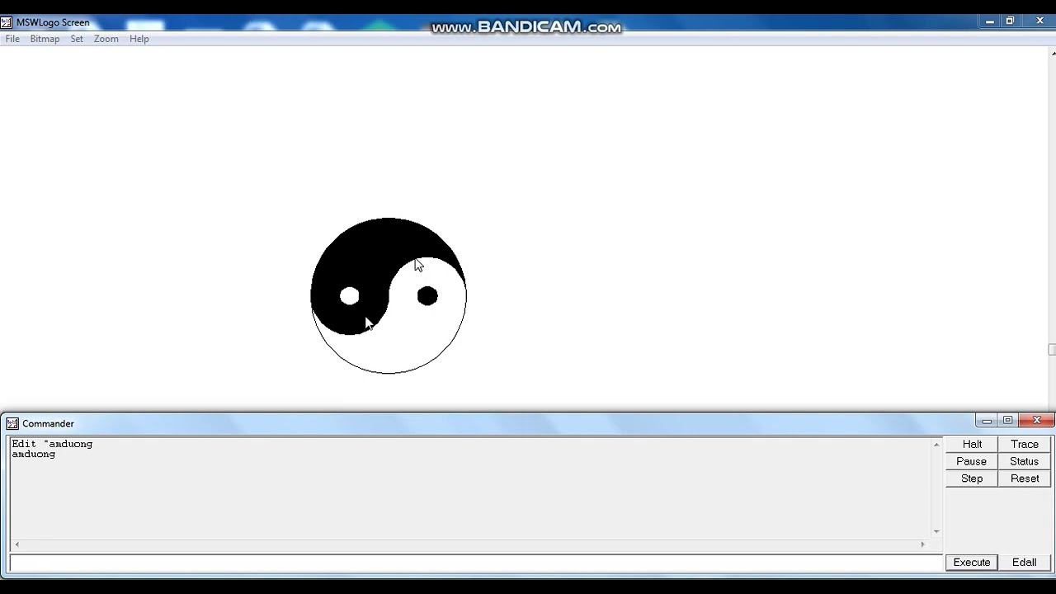Screen dimensions: 1056x594
Task: Click the Commander history scroll right arrow
Action: click(x=923, y=544)
